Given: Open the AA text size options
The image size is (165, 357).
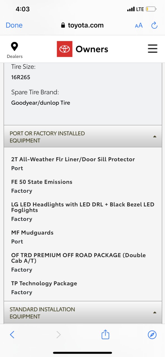Looking at the screenshot, I should pyautogui.click(x=139, y=25).
